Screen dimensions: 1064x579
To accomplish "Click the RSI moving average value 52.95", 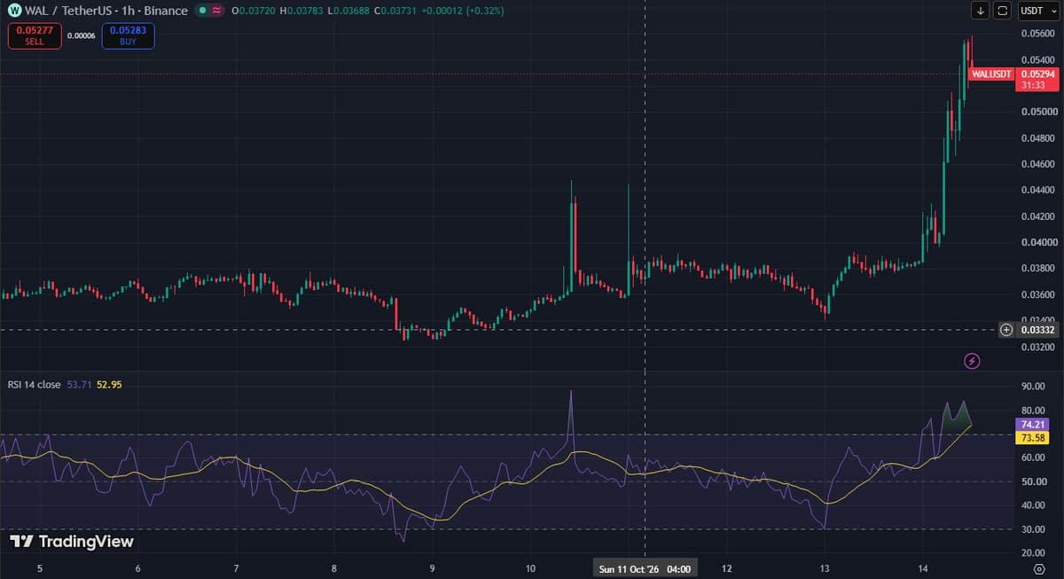I will (x=109, y=385).
